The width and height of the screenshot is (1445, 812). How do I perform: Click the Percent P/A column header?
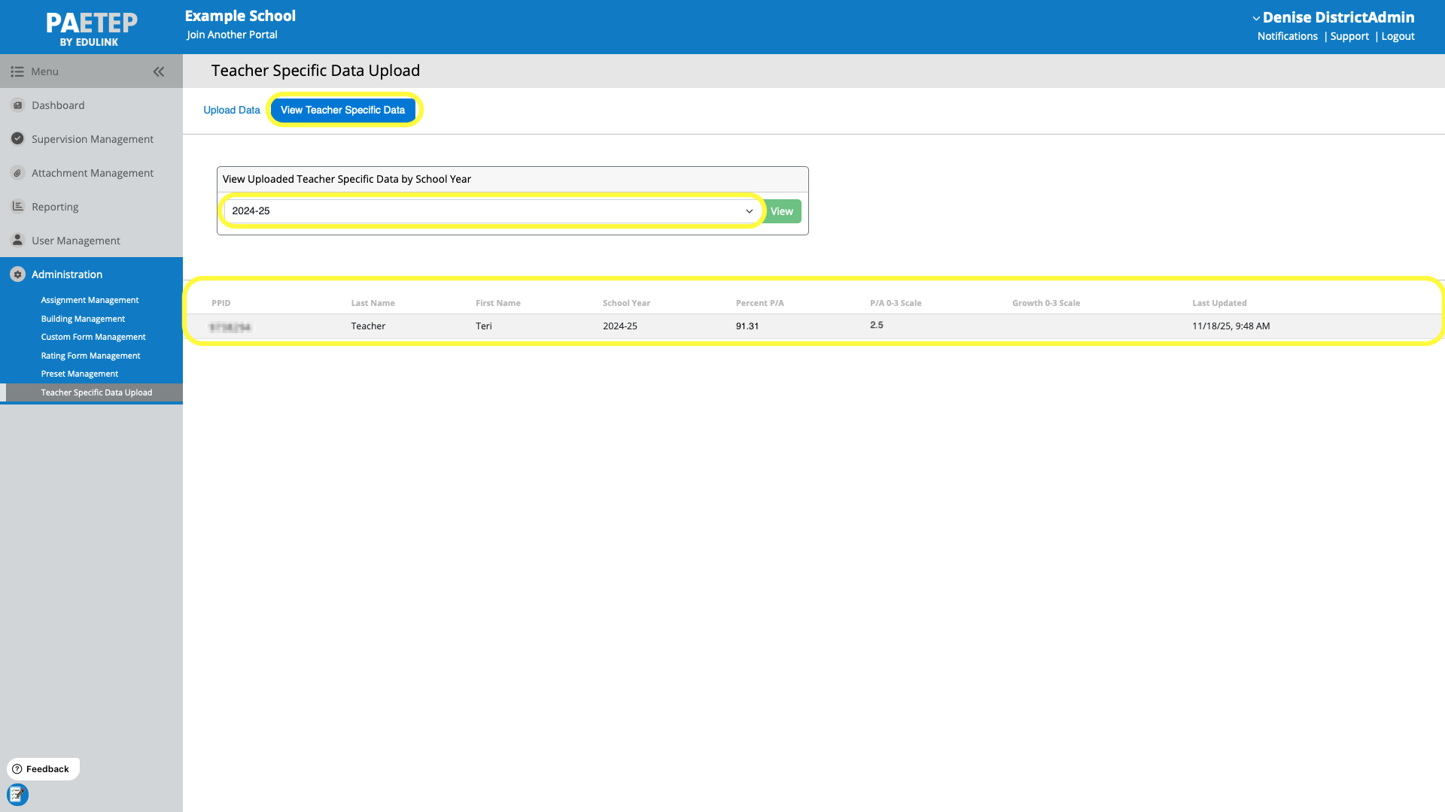(759, 303)
